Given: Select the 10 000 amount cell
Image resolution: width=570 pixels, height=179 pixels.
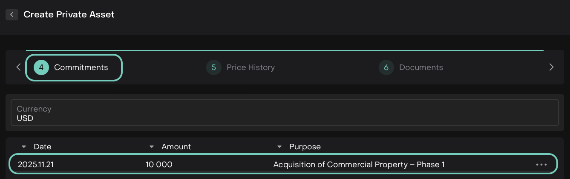Looking at the screenshot, I should point(159,165).
